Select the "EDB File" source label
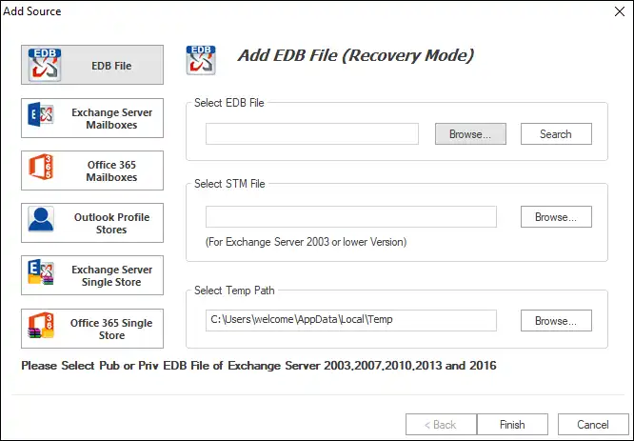 click(111, 66)
